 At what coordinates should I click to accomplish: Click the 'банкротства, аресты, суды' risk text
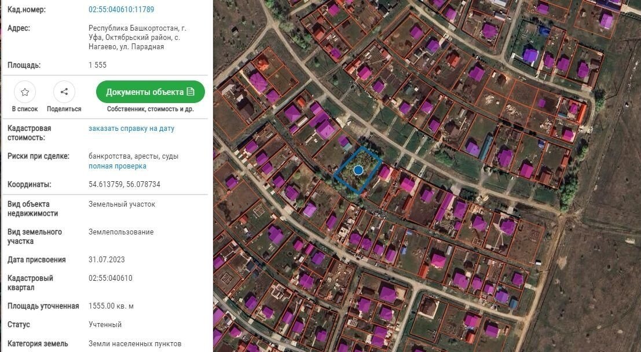click(134, 156)
